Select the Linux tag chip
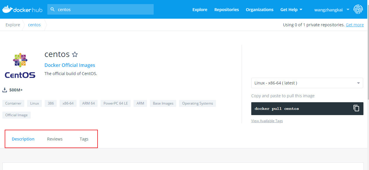369x170 pixels. pyautogui.click(x=34, y=103)
